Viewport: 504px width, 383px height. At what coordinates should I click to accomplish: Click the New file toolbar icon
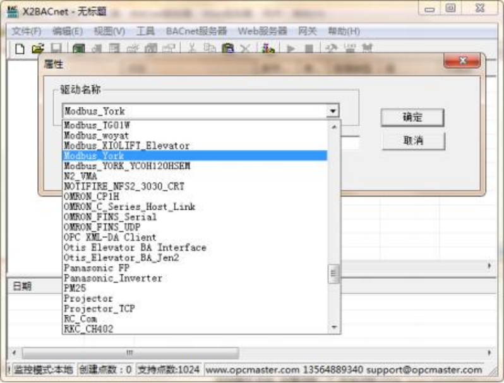pyautogui.click(x=20, y=49)
